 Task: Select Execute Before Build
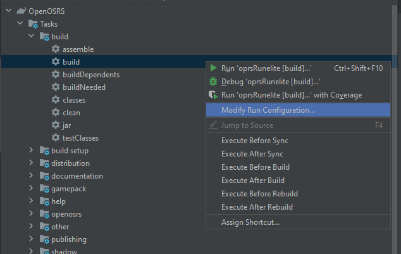click(298, 167)
